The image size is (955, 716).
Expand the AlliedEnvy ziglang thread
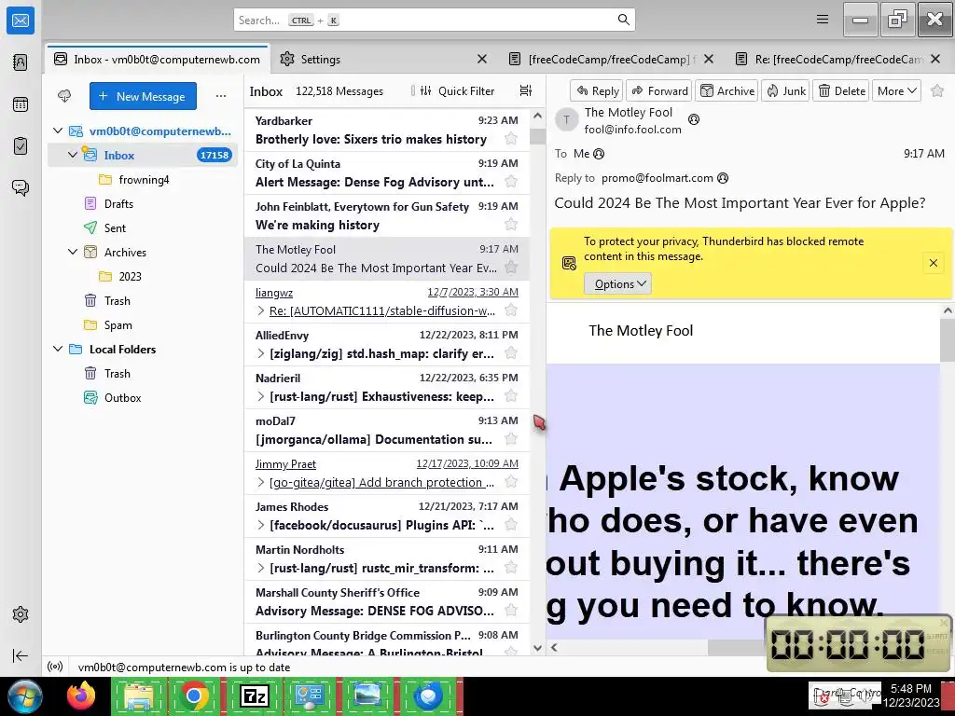point(261,353)
